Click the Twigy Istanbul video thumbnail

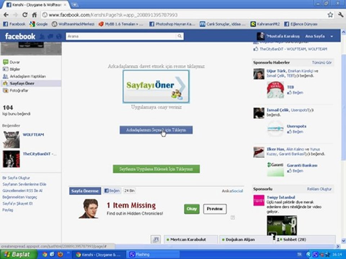(x=282, y=226)
